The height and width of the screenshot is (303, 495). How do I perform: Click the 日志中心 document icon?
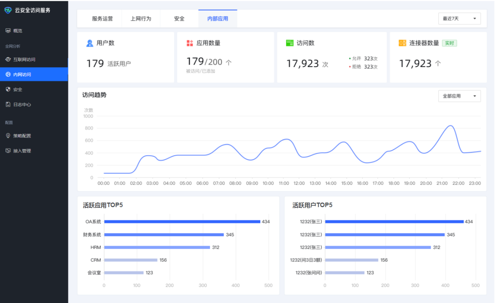[8, 105]
